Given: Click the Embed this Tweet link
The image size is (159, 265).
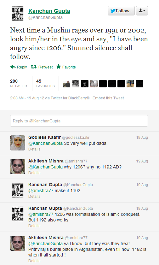Looking at the screenshot, I should point(108,98).
